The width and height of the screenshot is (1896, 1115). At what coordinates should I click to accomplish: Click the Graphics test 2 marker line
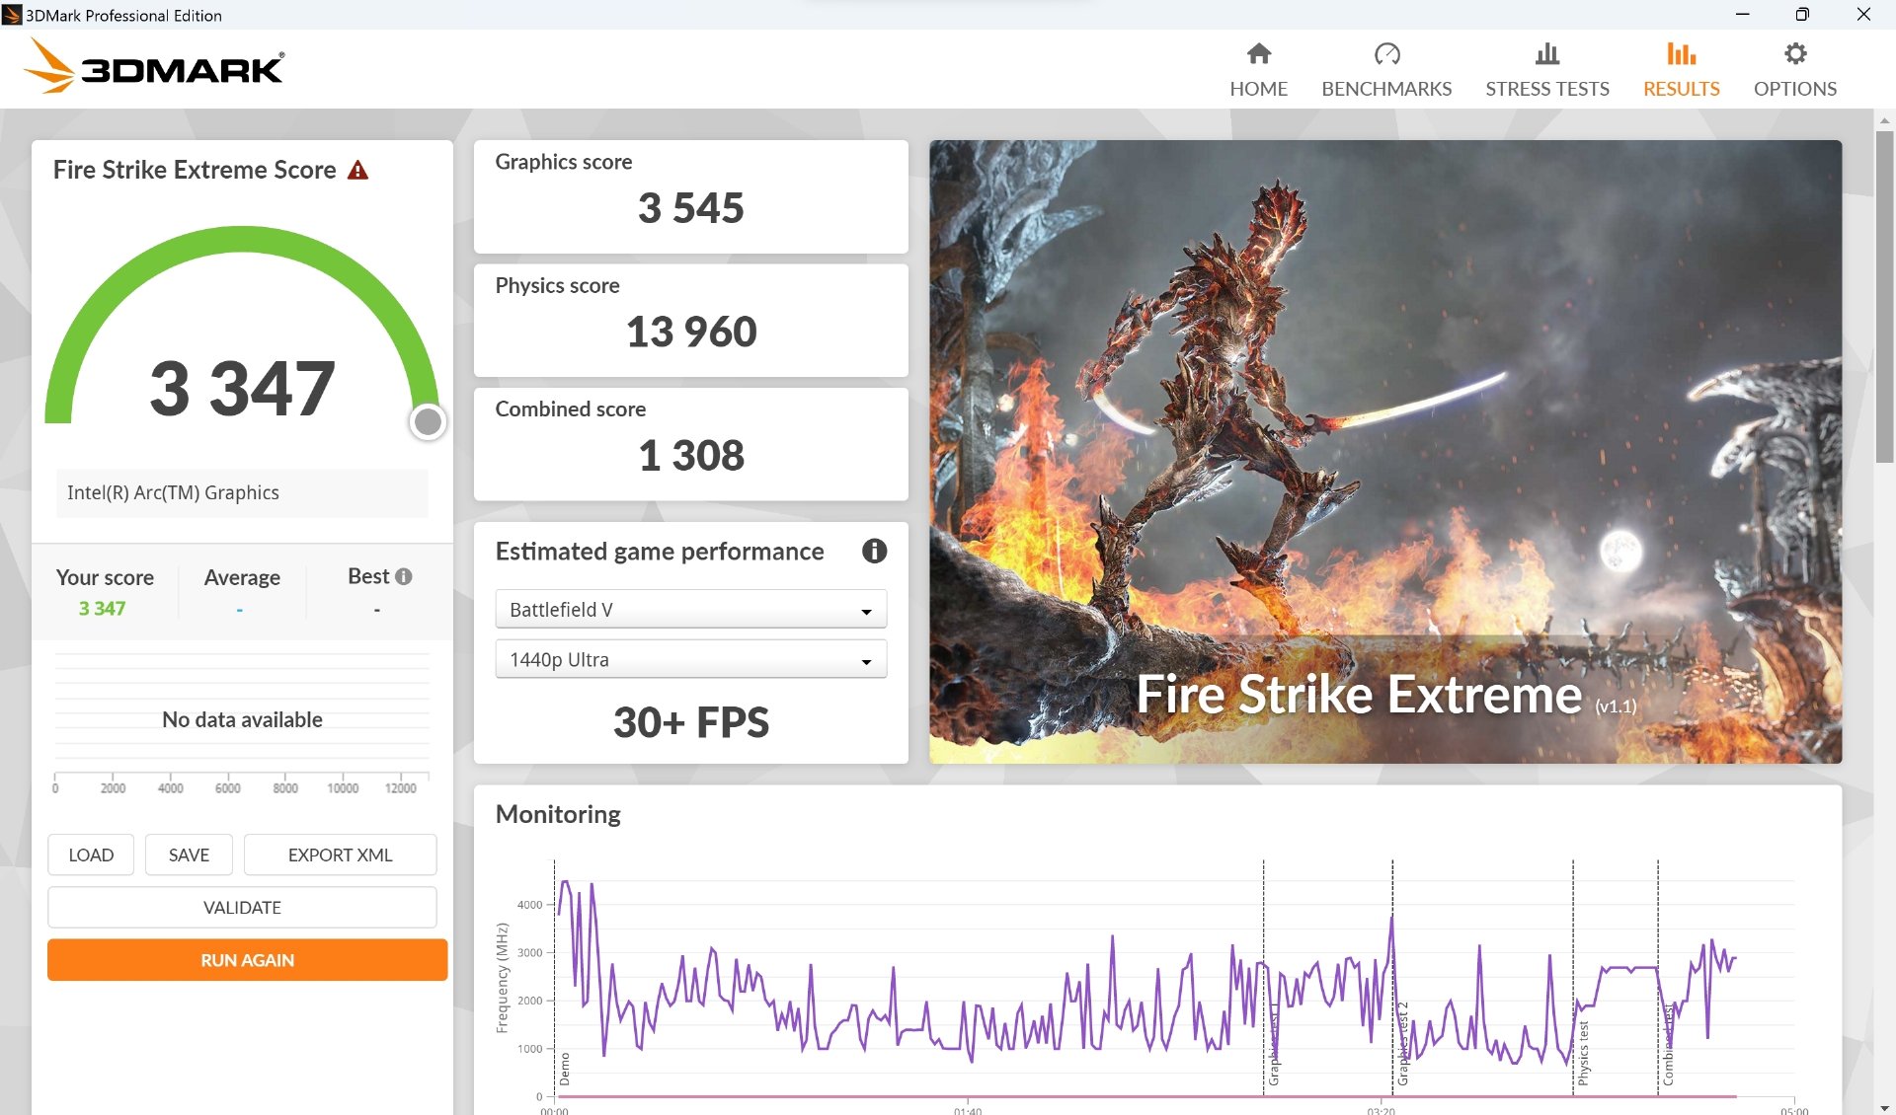click(1392, 977)
